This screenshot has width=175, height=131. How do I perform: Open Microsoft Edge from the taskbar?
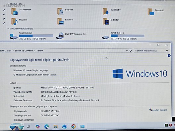click(x=46, y=127)
